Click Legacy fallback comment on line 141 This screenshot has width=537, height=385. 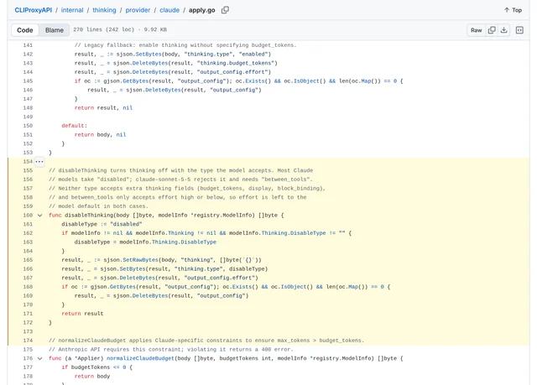coord(185,45)
